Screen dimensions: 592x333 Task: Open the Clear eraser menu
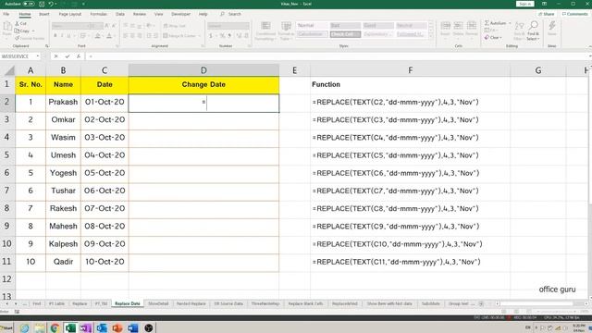point(493,37)
